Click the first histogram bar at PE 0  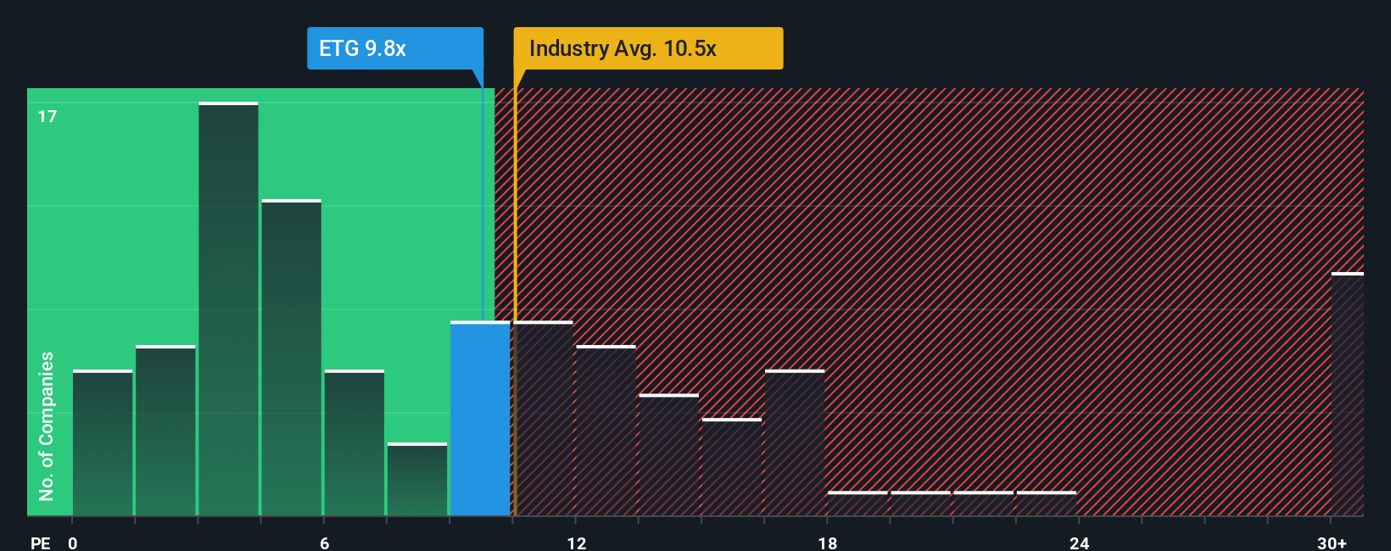(103, 442)
